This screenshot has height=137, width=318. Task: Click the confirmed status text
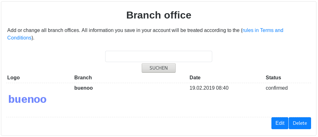point(276,88)
